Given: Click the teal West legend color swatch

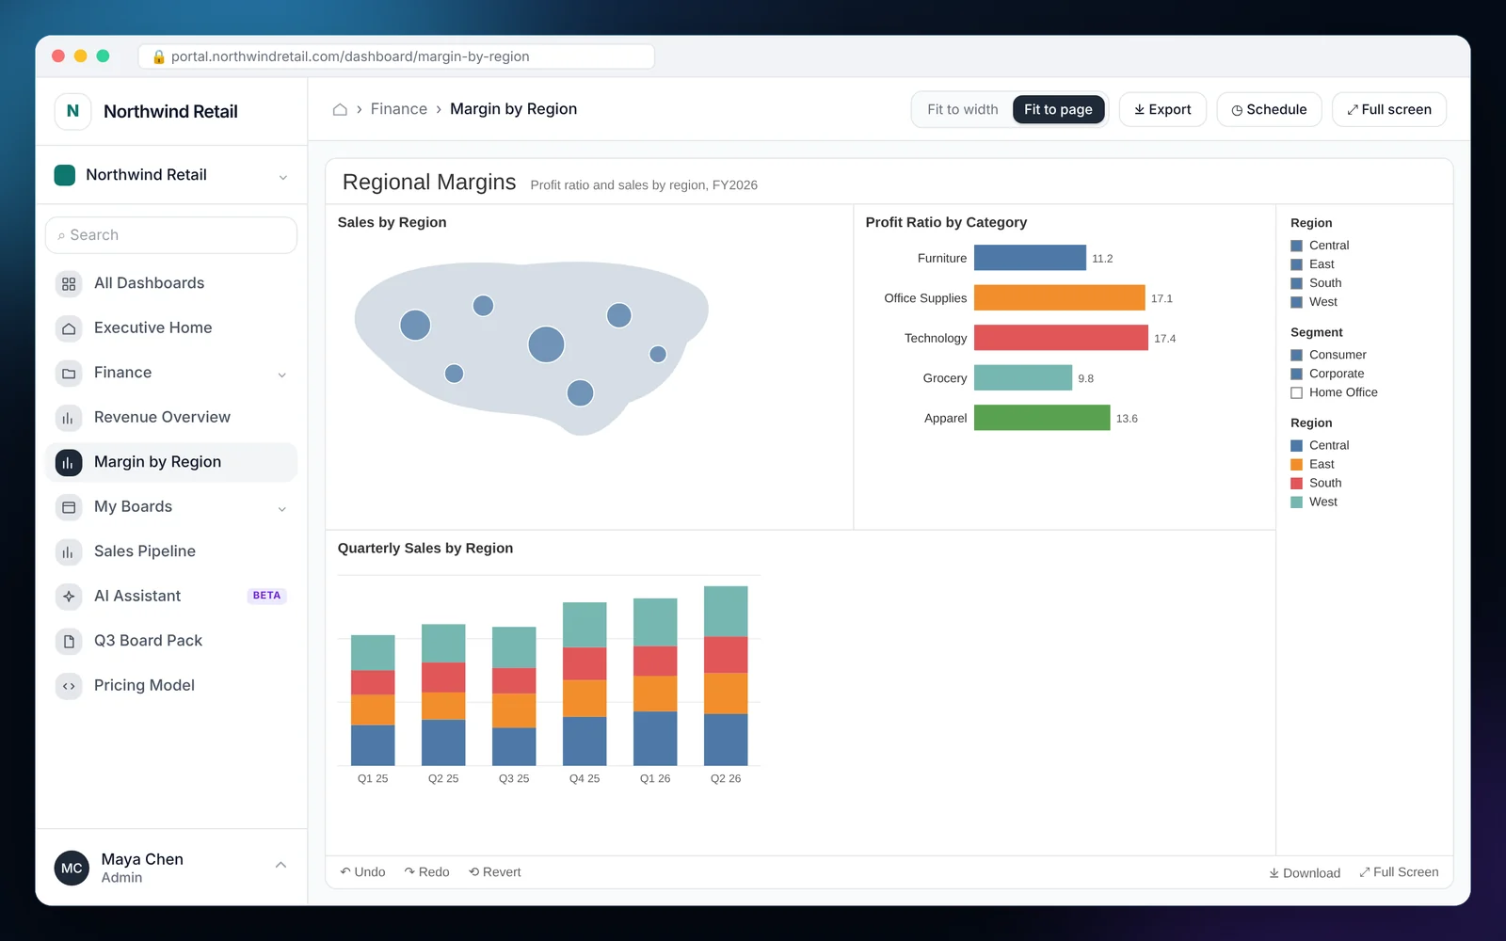Looking at the screenshot, I should coord(1296,502).
